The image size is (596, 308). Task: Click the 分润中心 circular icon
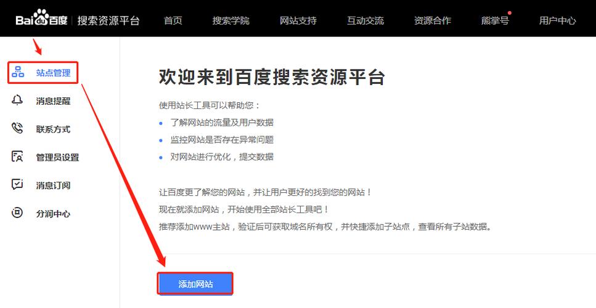point(17,213)
